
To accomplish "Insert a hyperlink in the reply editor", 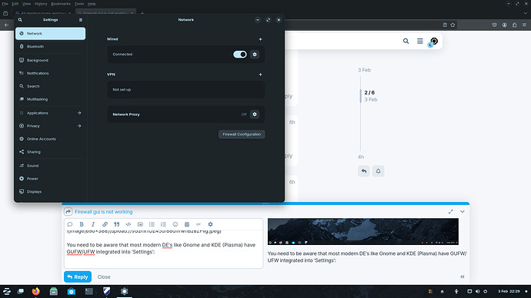I will (105, 224).
